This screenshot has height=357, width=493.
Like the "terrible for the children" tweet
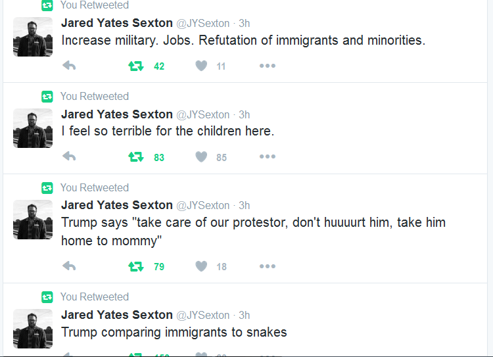pos(202,156)
